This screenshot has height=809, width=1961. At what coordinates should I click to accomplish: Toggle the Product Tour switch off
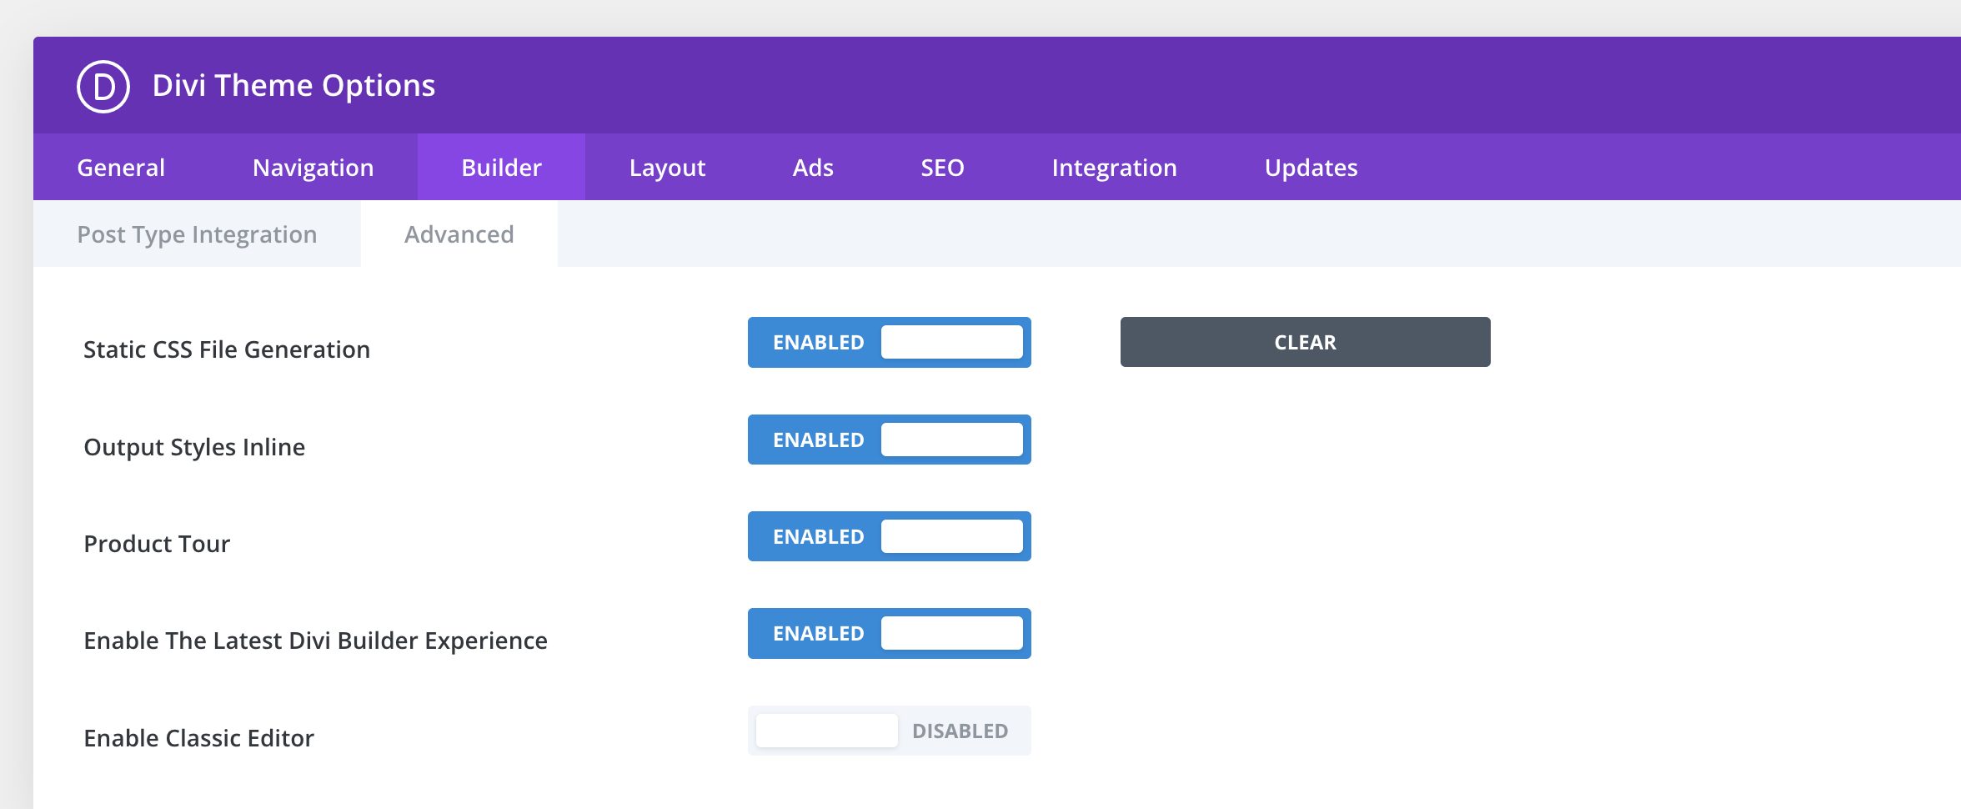[889, 536]
